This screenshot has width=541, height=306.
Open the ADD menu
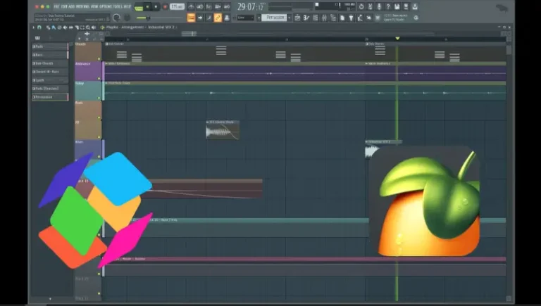[71, 6]
